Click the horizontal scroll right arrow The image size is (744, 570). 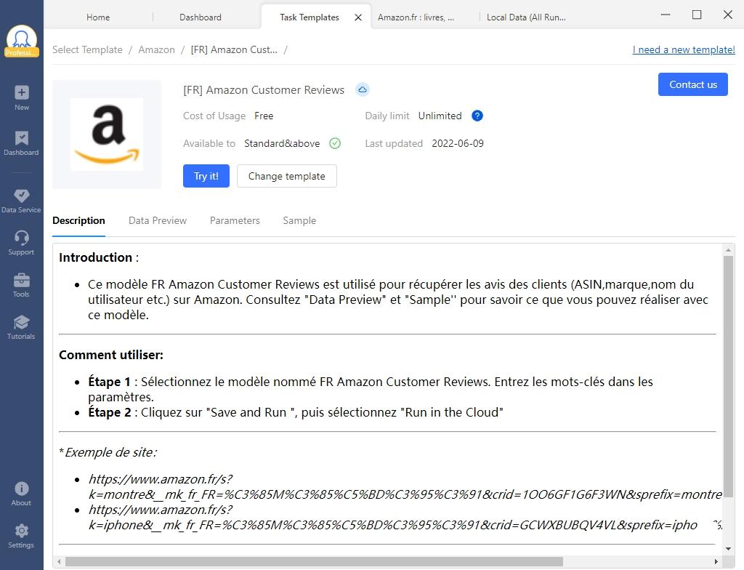716,561
